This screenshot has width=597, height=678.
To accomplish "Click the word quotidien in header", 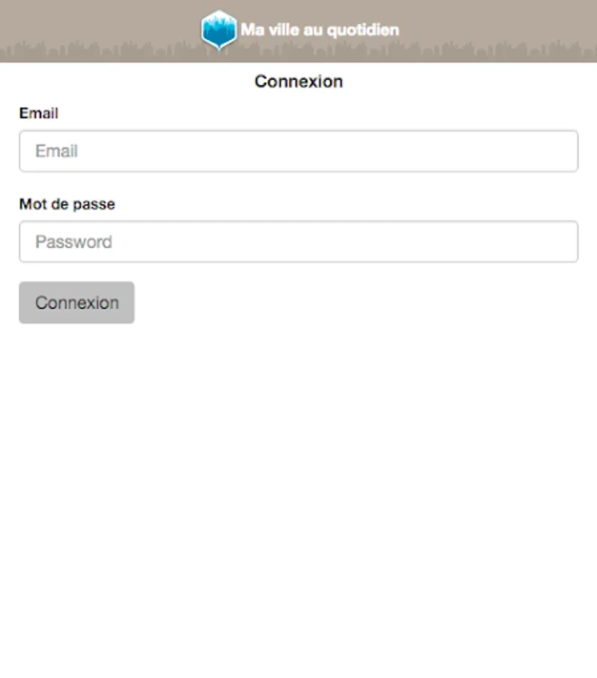I will (x=363, y=30).
